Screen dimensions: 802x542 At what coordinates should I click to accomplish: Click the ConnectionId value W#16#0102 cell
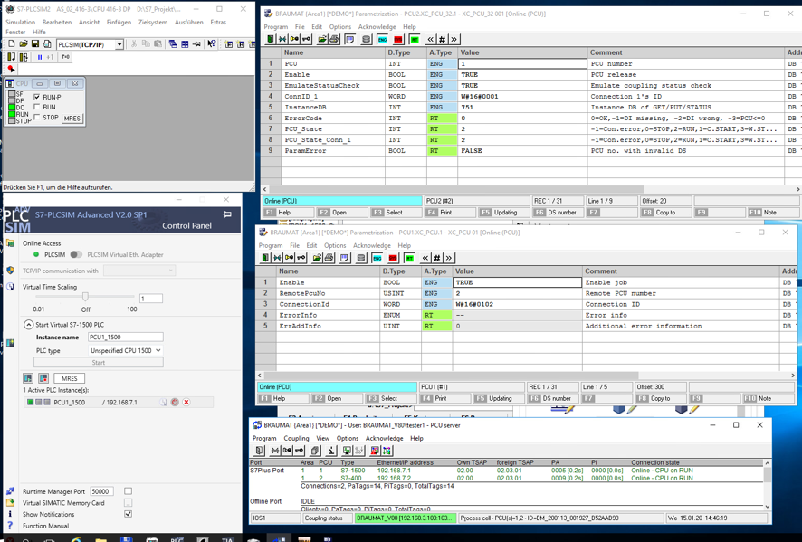click(517, 304)
